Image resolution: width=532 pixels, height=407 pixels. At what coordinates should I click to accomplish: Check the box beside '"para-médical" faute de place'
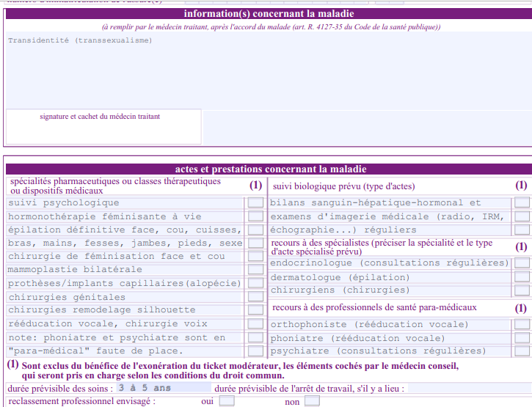point(255,351)
